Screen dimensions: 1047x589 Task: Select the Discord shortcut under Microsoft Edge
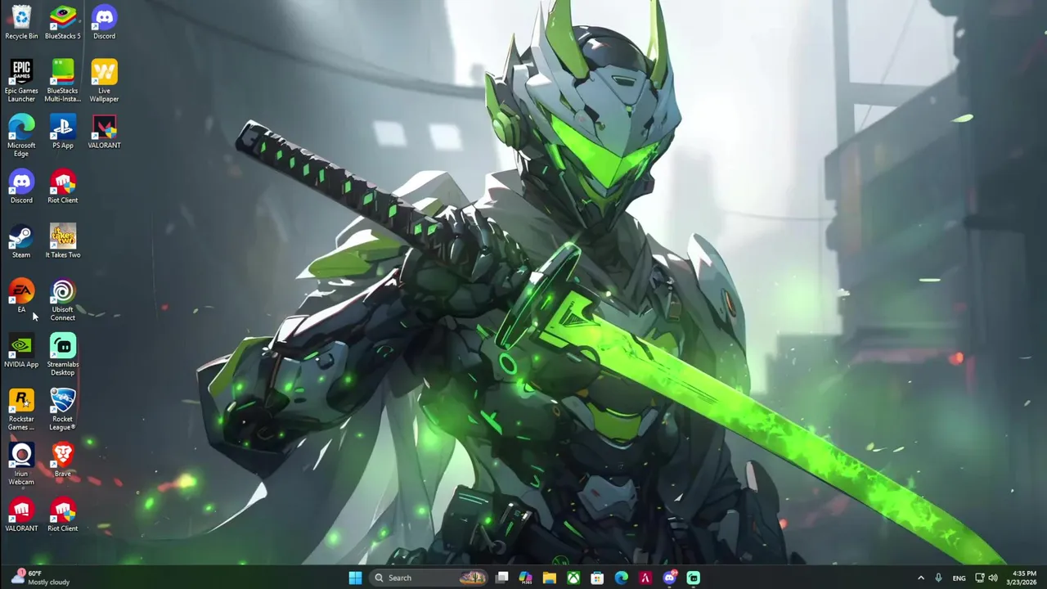21,187
